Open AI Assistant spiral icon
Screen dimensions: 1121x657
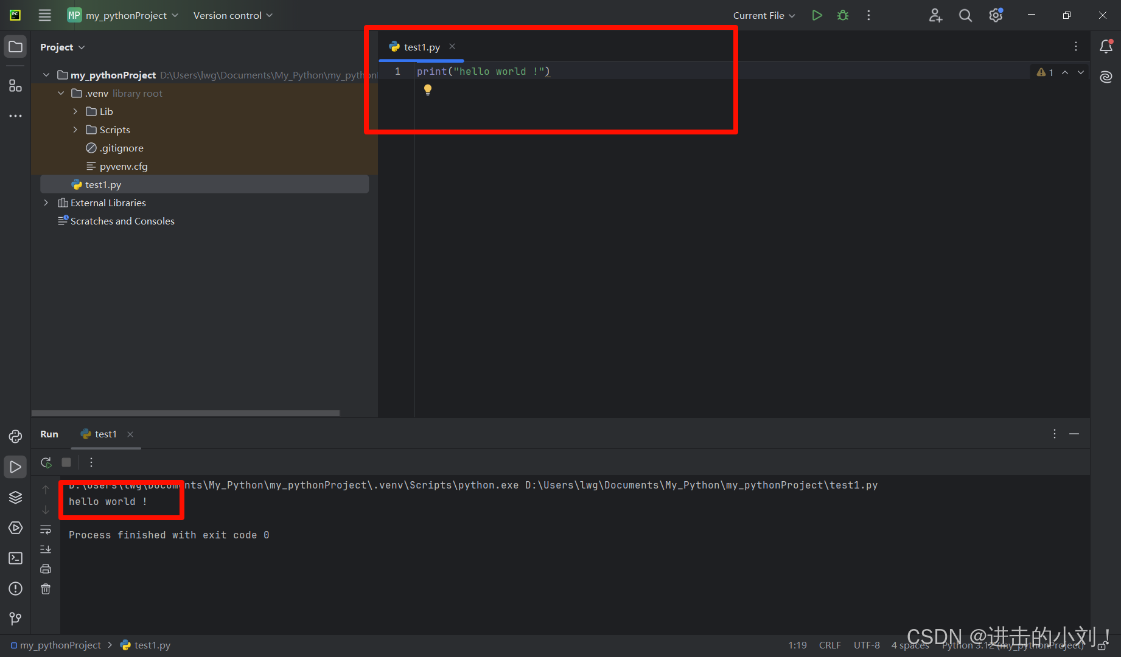pyautogui.click(x=1106, y=77)
